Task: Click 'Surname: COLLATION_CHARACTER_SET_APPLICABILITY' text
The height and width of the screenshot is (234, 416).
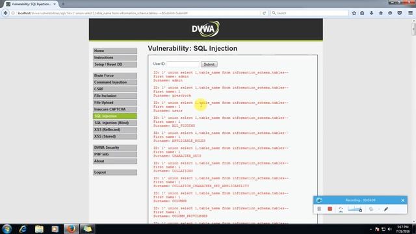Action: tap(201, 186)
